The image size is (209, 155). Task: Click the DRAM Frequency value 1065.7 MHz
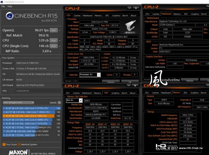click(188, 115)
